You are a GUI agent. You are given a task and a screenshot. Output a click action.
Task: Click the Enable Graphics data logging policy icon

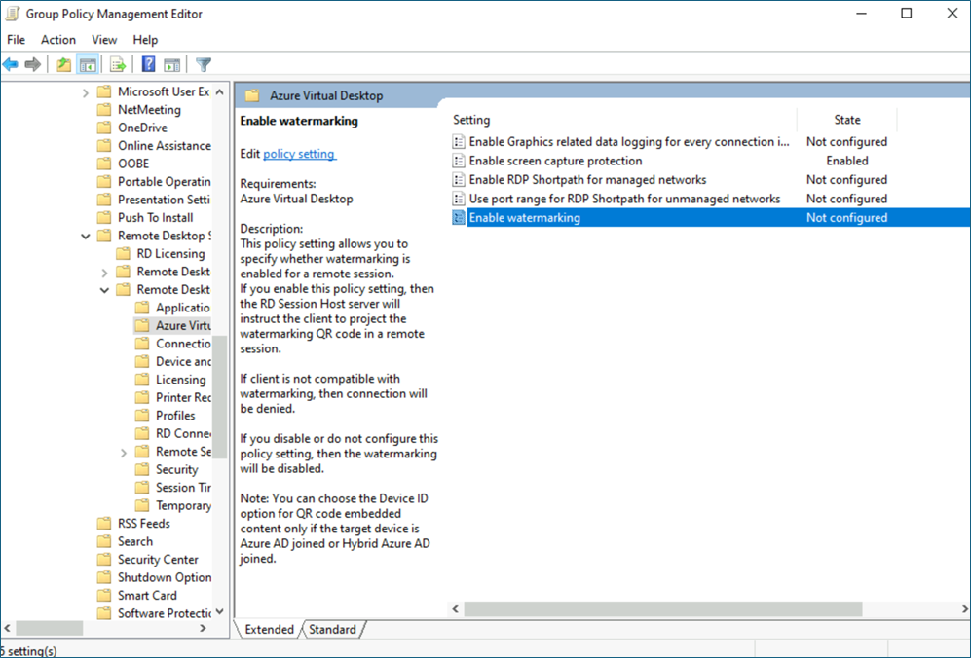point(459,142)
